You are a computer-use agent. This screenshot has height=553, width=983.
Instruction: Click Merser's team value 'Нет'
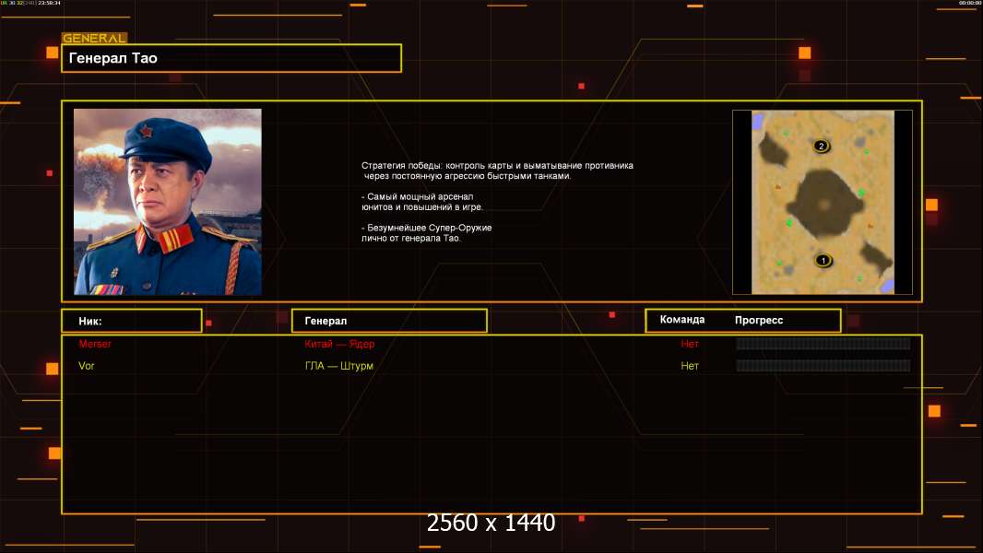[x=690, y=344]
